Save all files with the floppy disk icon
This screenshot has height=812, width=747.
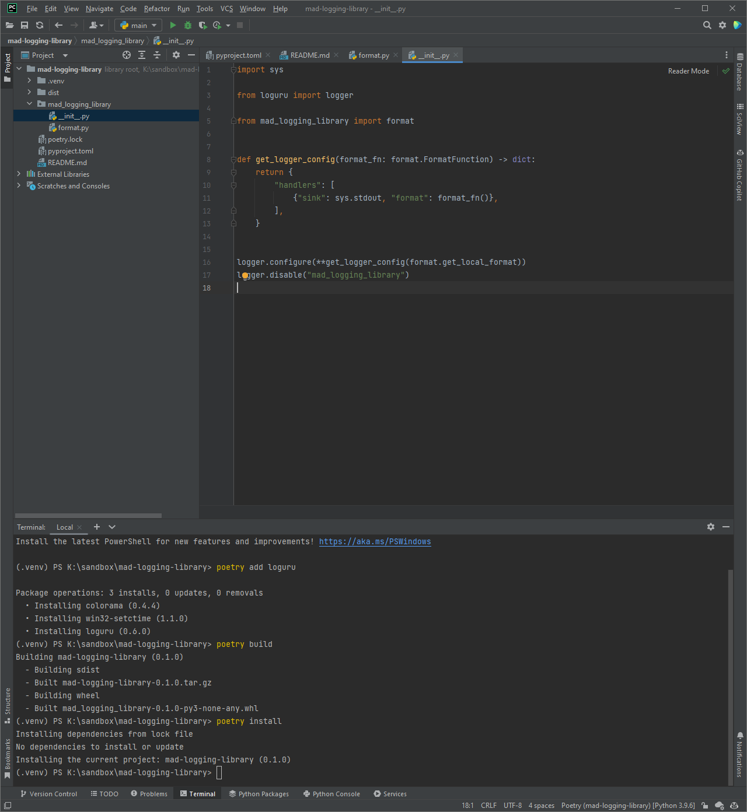tap(25, 25)
